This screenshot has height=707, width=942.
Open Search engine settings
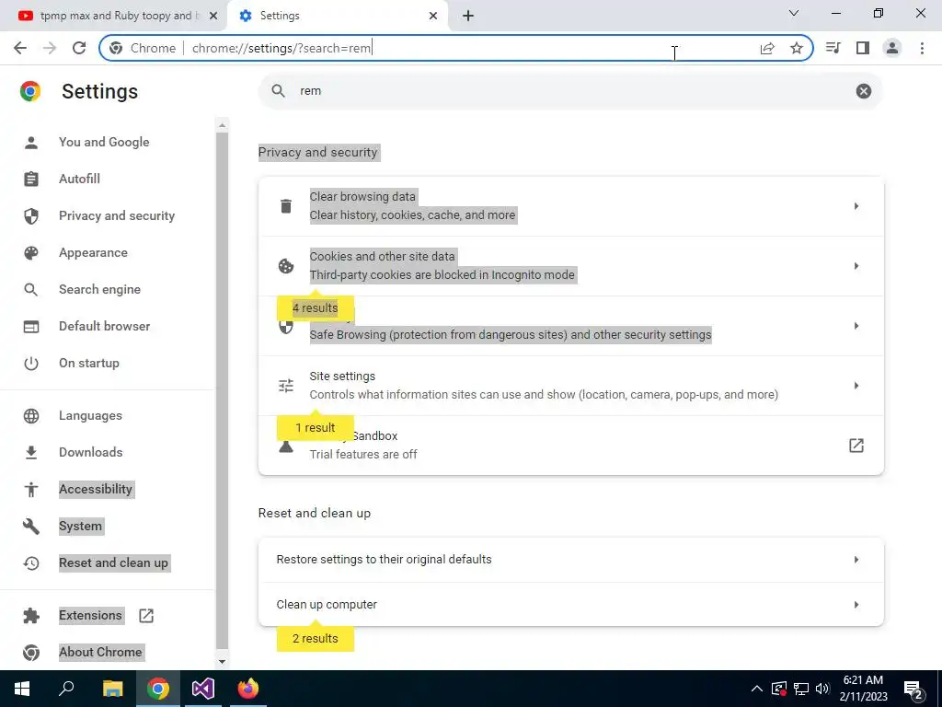pos(99,290)
